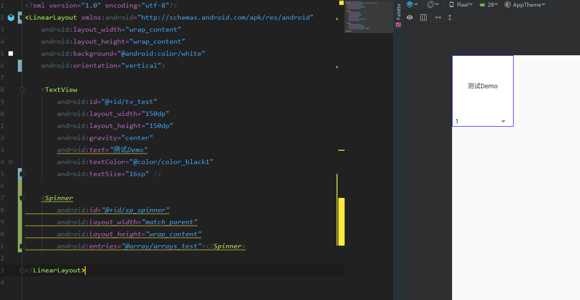Click the green Android robot icon beside 28
The width and height of the screenshot is (580, 300).
(x=483, y=4)
